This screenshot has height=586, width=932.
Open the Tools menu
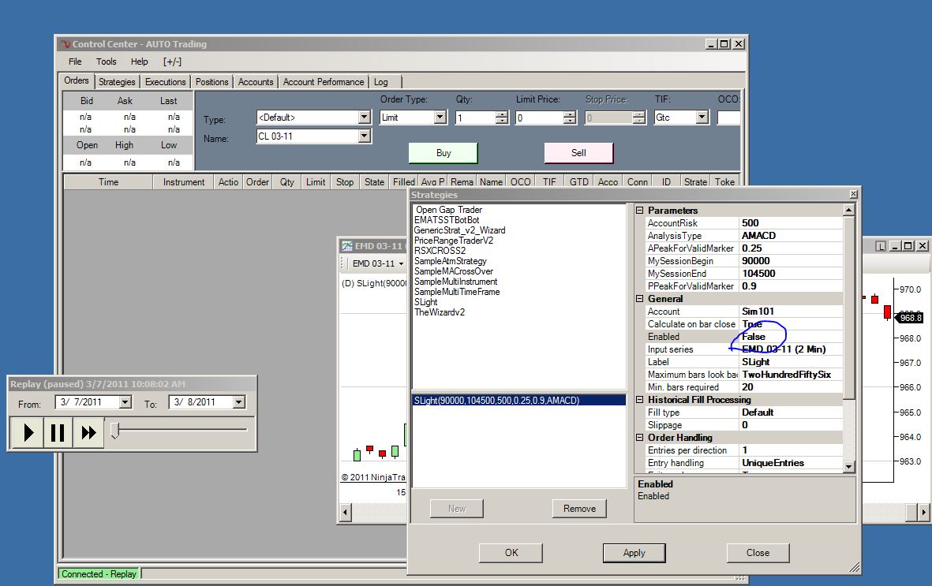pos(107,62)
